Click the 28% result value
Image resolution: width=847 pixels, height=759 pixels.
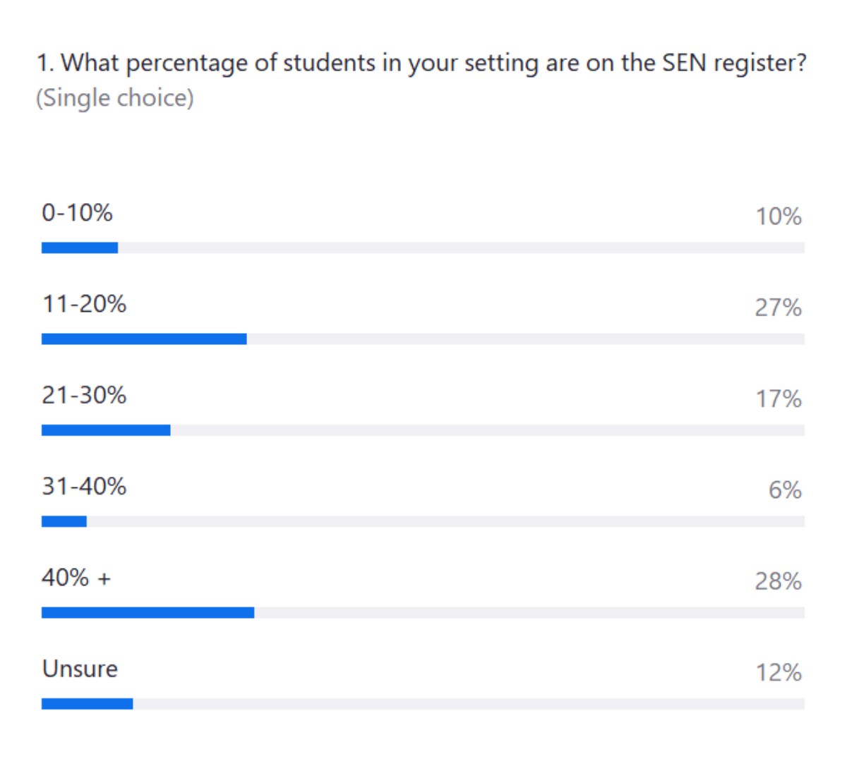coord(778,581)
